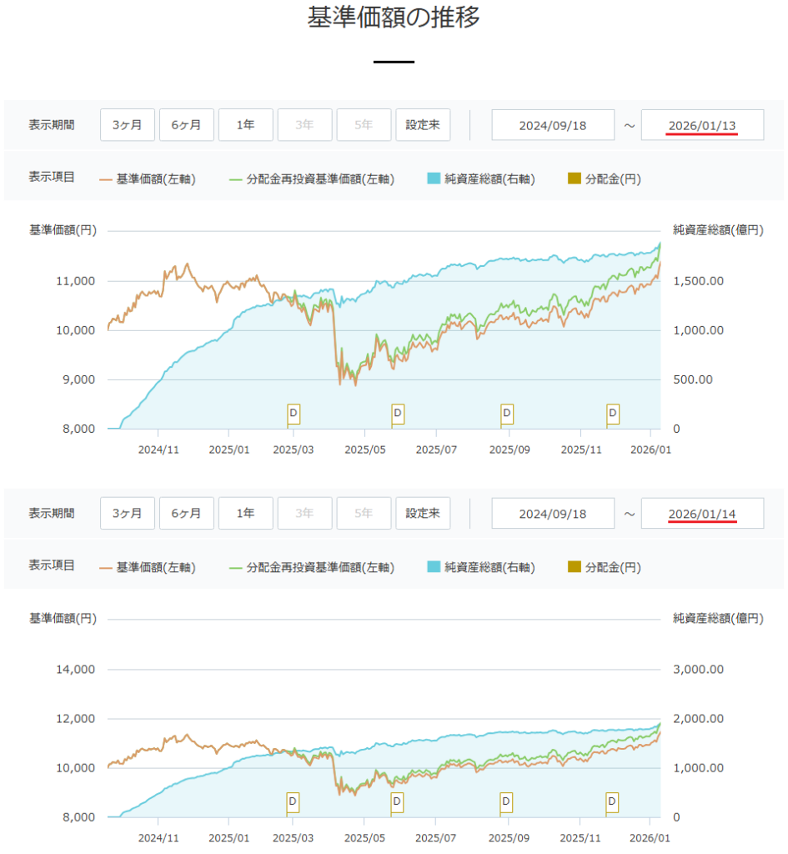Image resolution: width=788 pixels, height=854 pixels.
Task: Select 3ヶ月 period in upper chart
Action: point(128,125)
